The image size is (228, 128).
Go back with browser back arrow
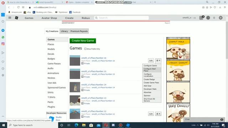9,7
